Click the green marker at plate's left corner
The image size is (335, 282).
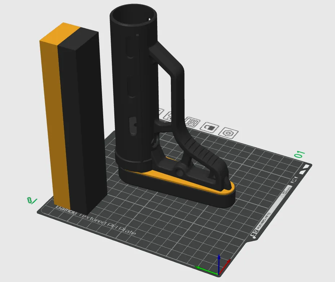[32, 201]
